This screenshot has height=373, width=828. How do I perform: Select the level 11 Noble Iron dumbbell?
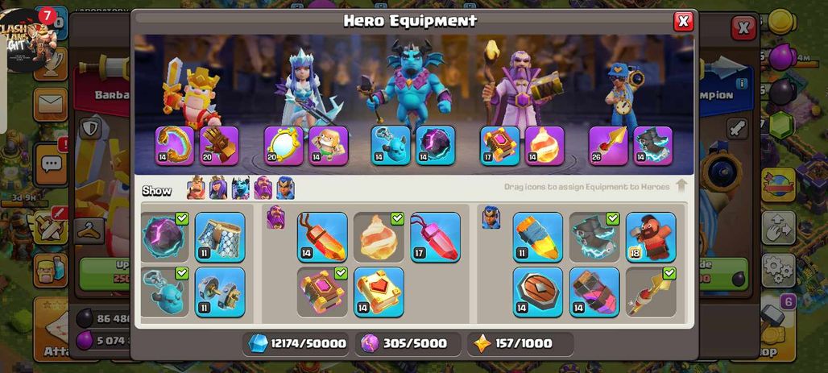[220, 292]
